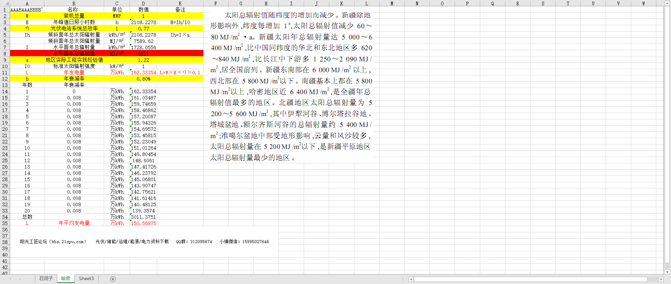Click the horizontal scrollbar right arrow
This screenshot has width=671, height=284.
661,279
